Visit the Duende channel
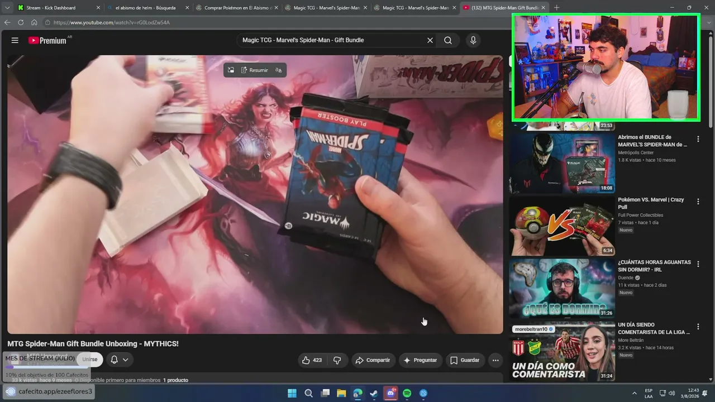 click(x=626, y=277)
